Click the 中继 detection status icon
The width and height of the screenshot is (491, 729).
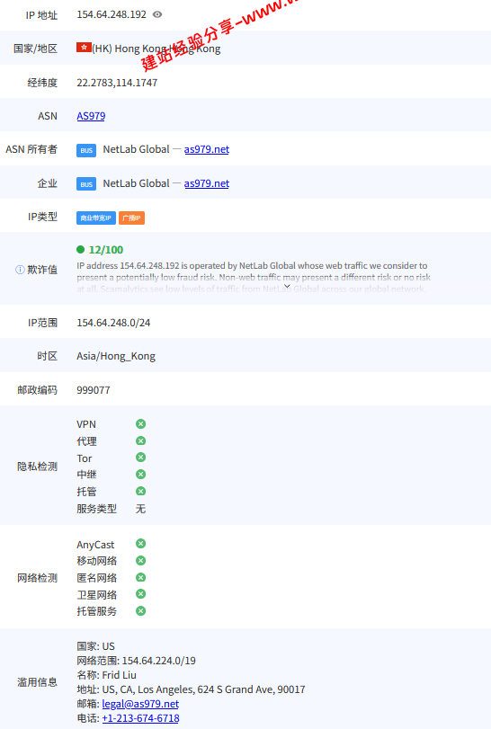(141, 475)
